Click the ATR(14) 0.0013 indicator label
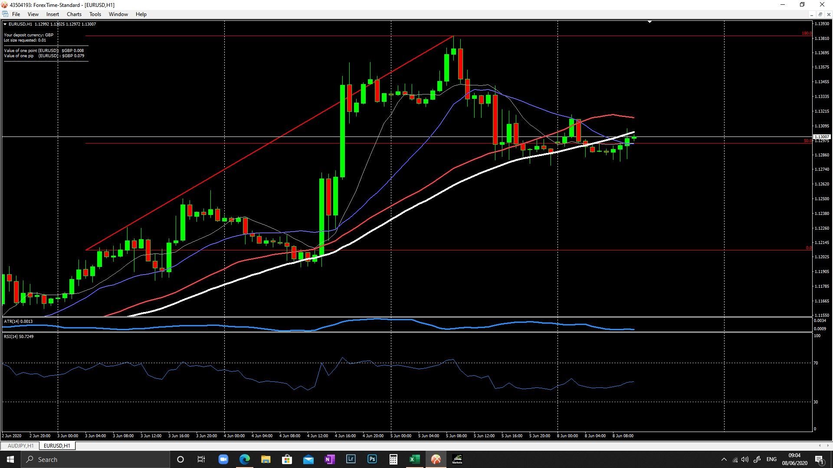Image resolution: width=833 pixels, height=468 pixels. pyautogui.click(x=18, y=321)
